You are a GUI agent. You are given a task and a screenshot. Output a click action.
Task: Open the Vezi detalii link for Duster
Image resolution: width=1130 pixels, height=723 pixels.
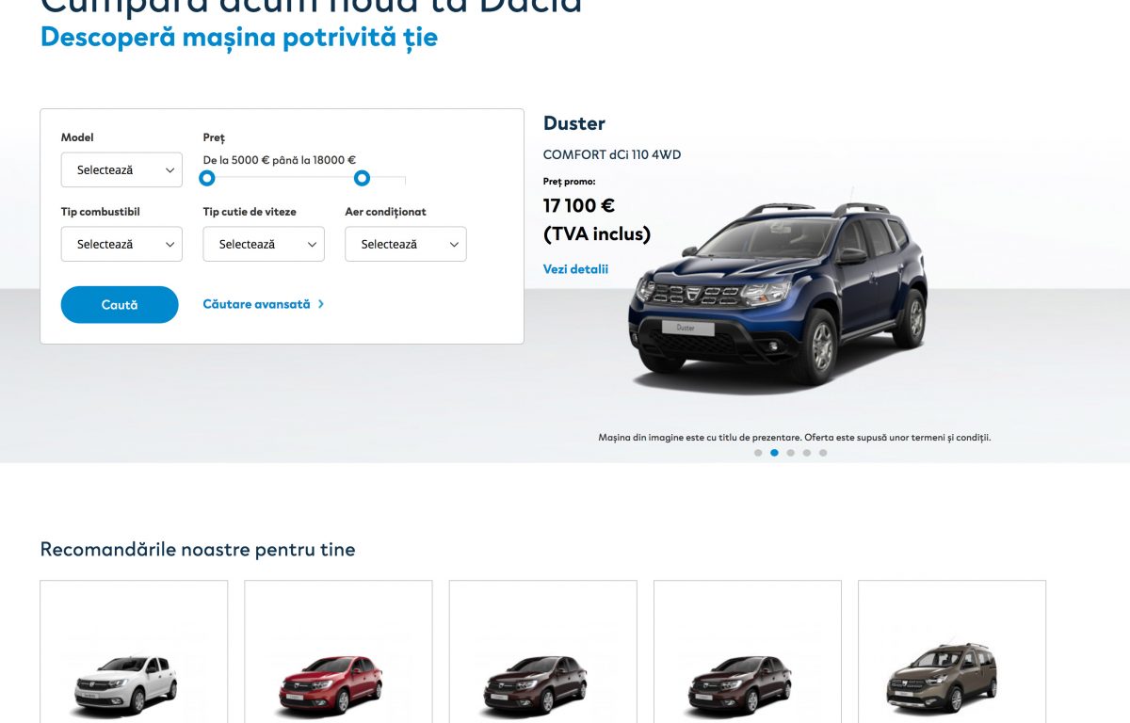575,269
